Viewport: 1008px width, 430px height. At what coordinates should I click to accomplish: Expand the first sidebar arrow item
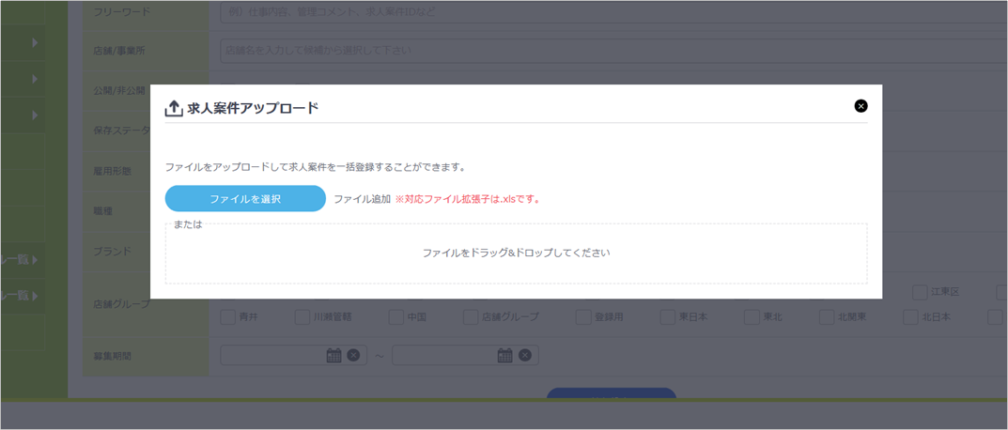(35, 42)
